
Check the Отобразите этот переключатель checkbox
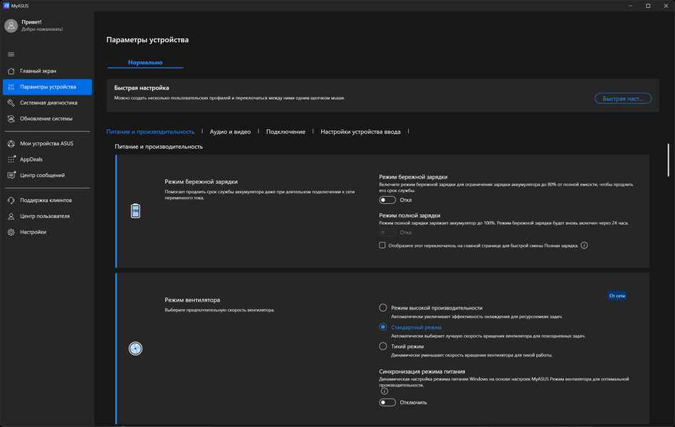pos(382,246)
